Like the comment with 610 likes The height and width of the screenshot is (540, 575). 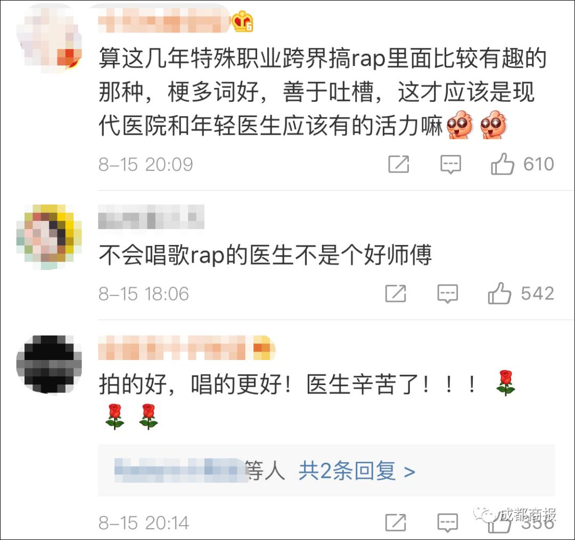point(503,164)
